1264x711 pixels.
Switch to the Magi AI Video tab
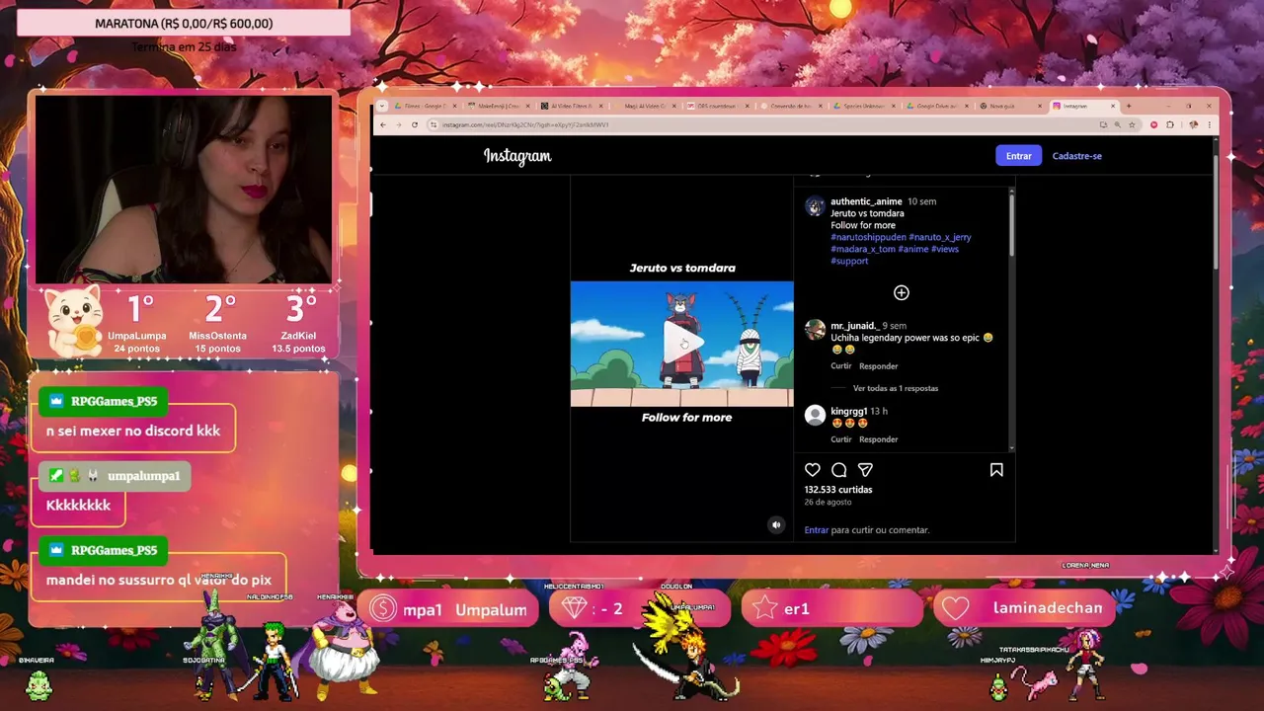[643, 106]
